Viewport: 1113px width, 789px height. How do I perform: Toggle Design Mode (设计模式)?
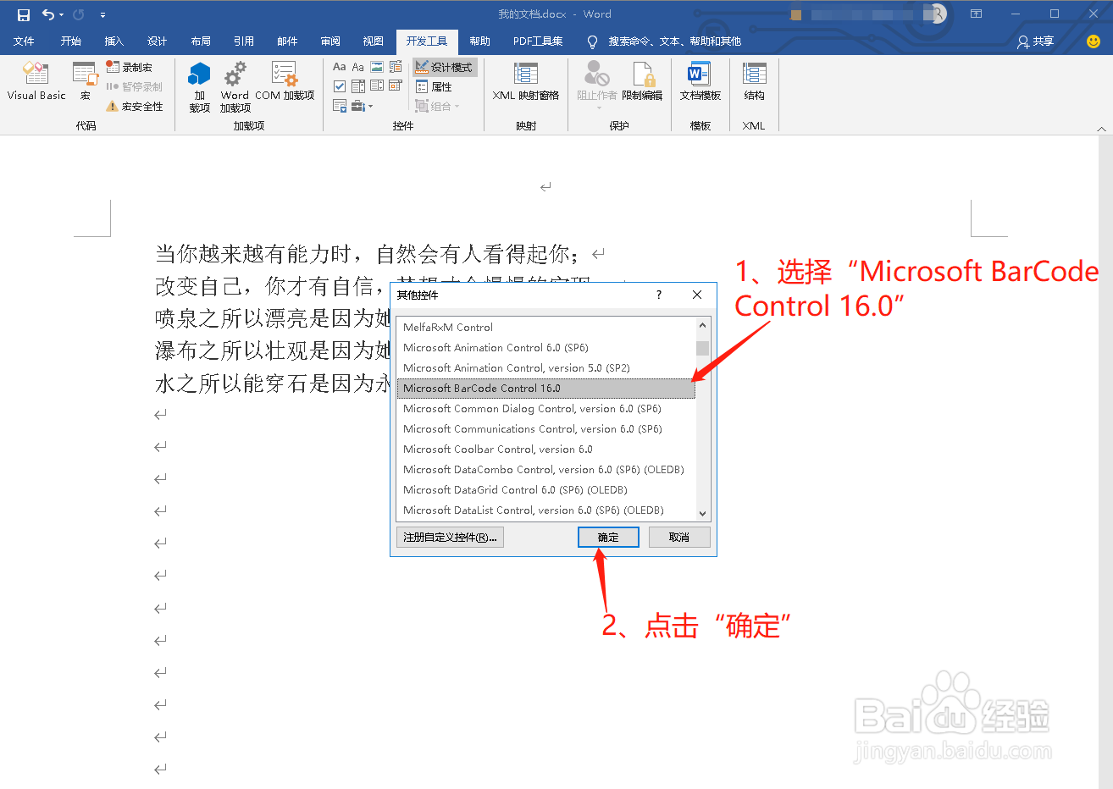click(445, 67)
